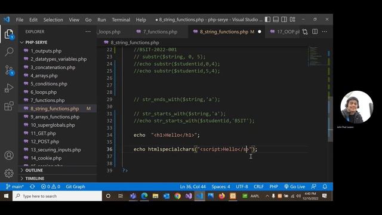Open 6_loops.php in explorer
This screenshot has width=382, height=215.
point(57,92)
